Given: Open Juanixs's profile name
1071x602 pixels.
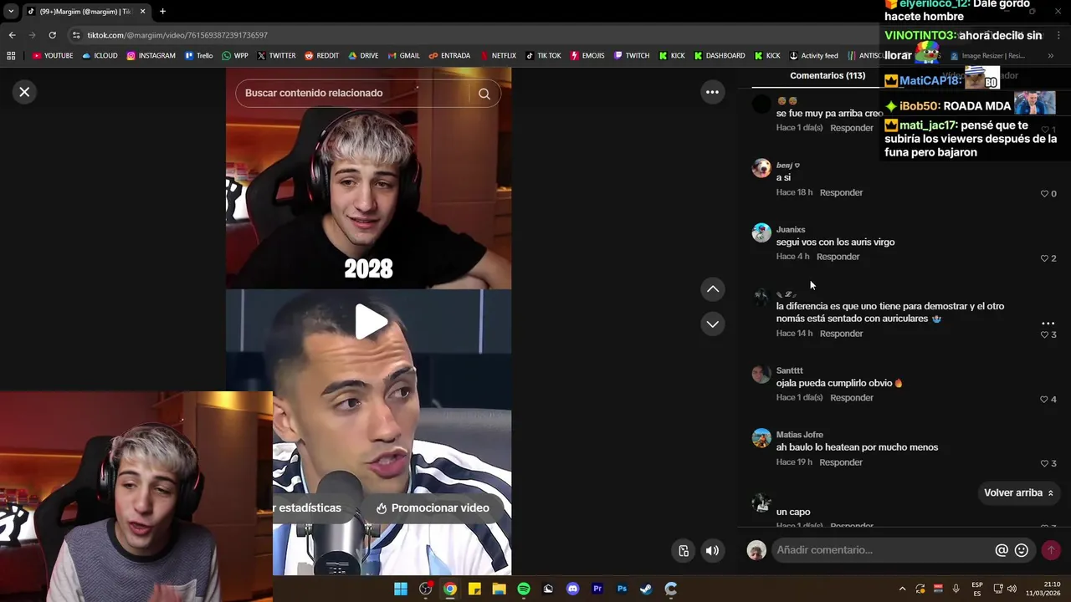Looking at the screenshot, I should tap(791, 230).
